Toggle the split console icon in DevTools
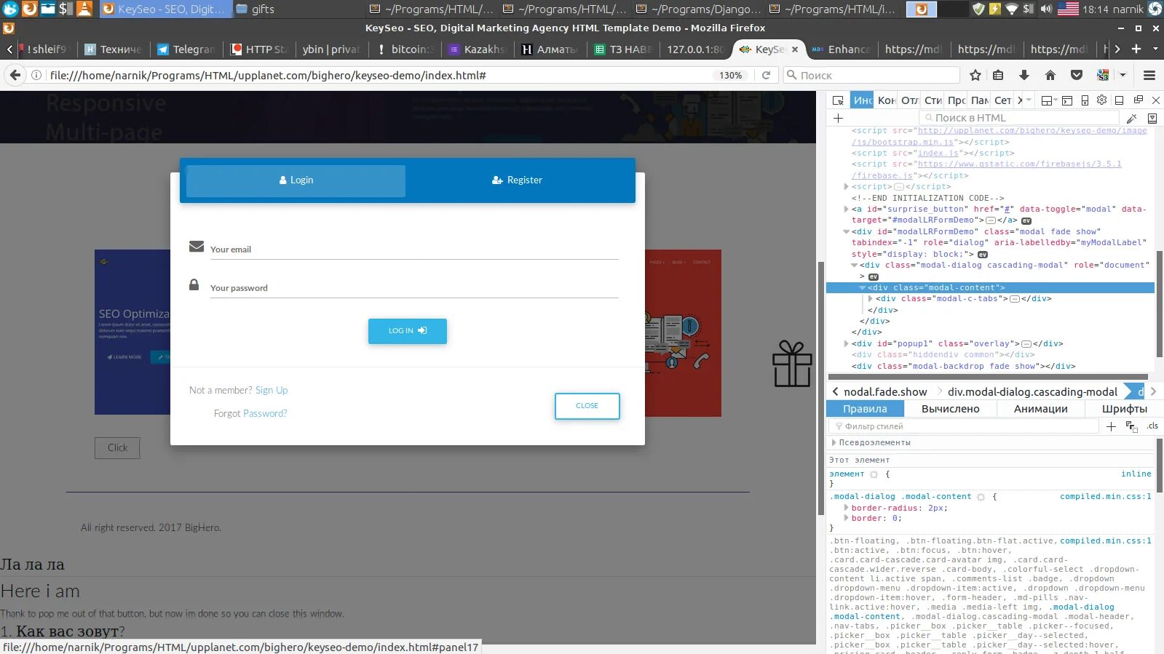This screenshot has height=654, width=1164. (x=1067, y=100)
